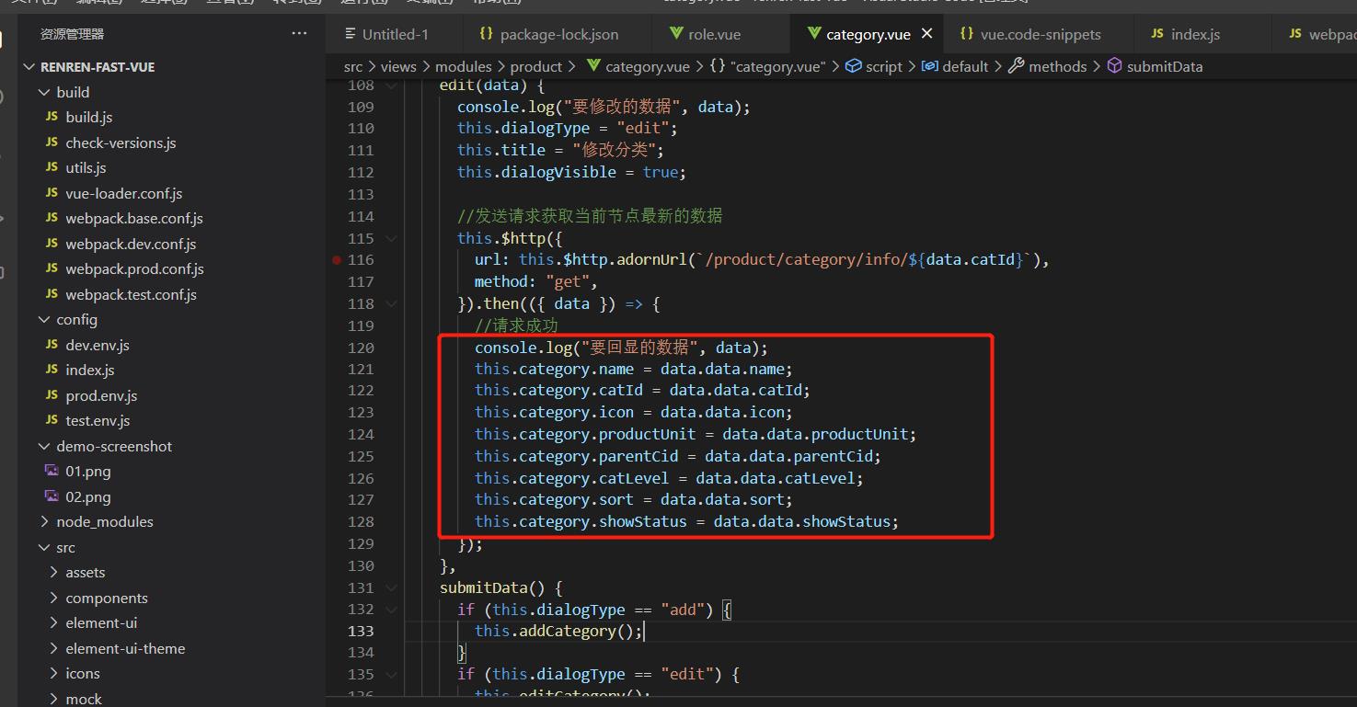Open the Explorer more actions ellipsis

click(x=299, y=33)
